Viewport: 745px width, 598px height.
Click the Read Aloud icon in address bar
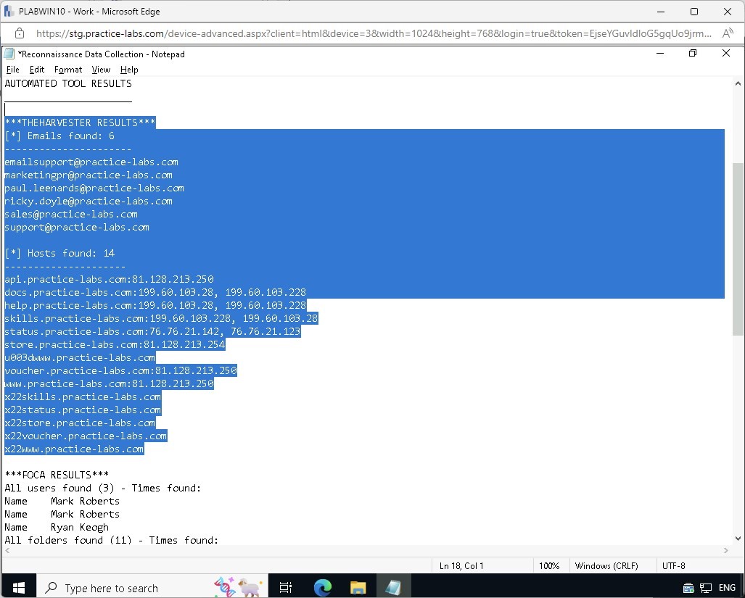(x=727, y=33)
